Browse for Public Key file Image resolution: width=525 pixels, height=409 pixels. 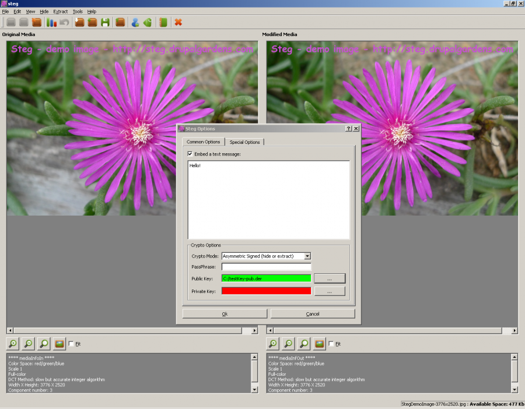click(x=330, y=278)
